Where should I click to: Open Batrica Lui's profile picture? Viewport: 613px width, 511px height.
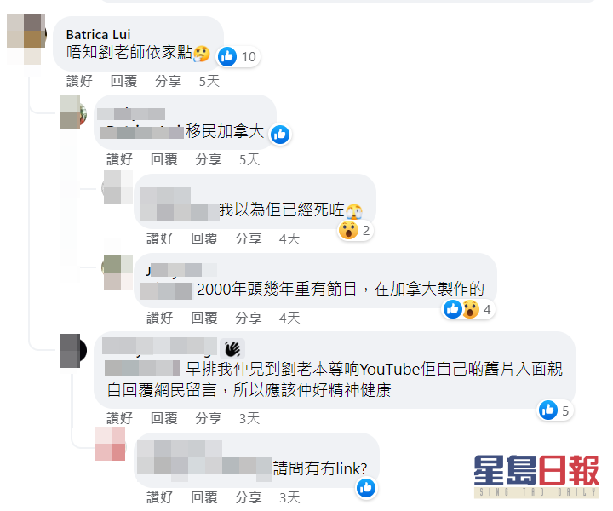pyautogui.click(x=26, y=38)
